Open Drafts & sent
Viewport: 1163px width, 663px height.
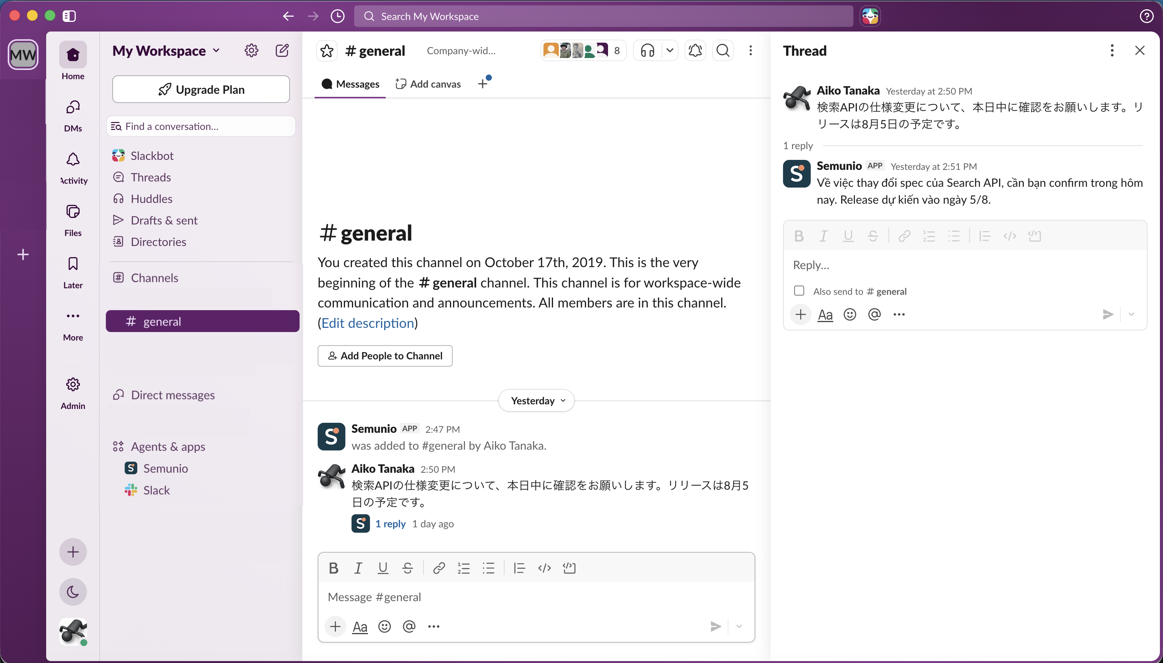tap(164, 220)
